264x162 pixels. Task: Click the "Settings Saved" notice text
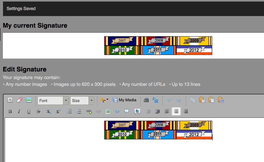pyautogui.click(x=21, y=9)
